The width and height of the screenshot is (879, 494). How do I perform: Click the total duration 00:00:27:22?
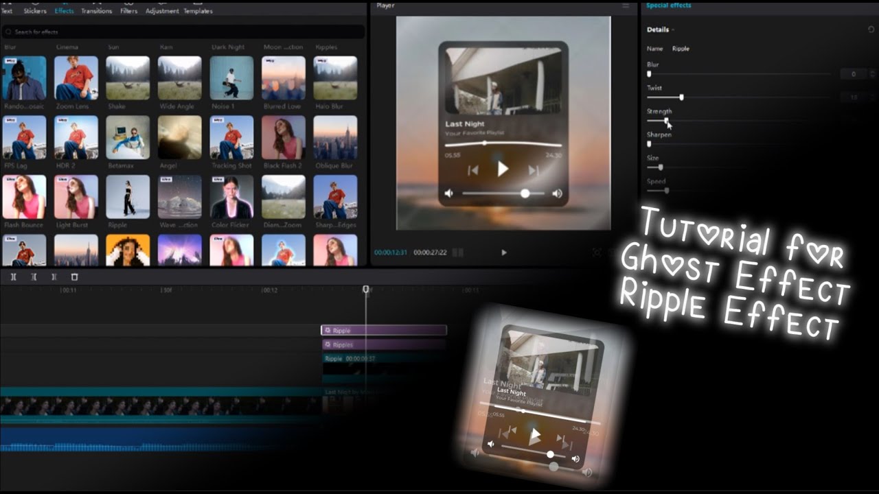[x=430, y=252]
